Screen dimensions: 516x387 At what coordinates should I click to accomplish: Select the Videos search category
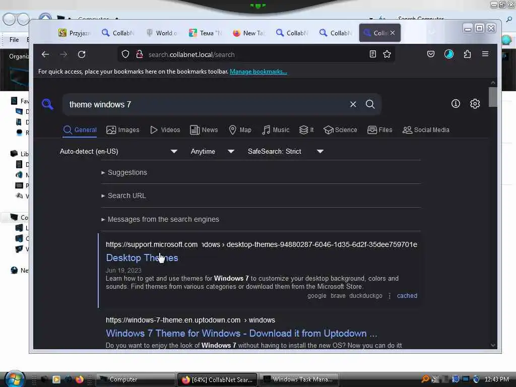165,130
